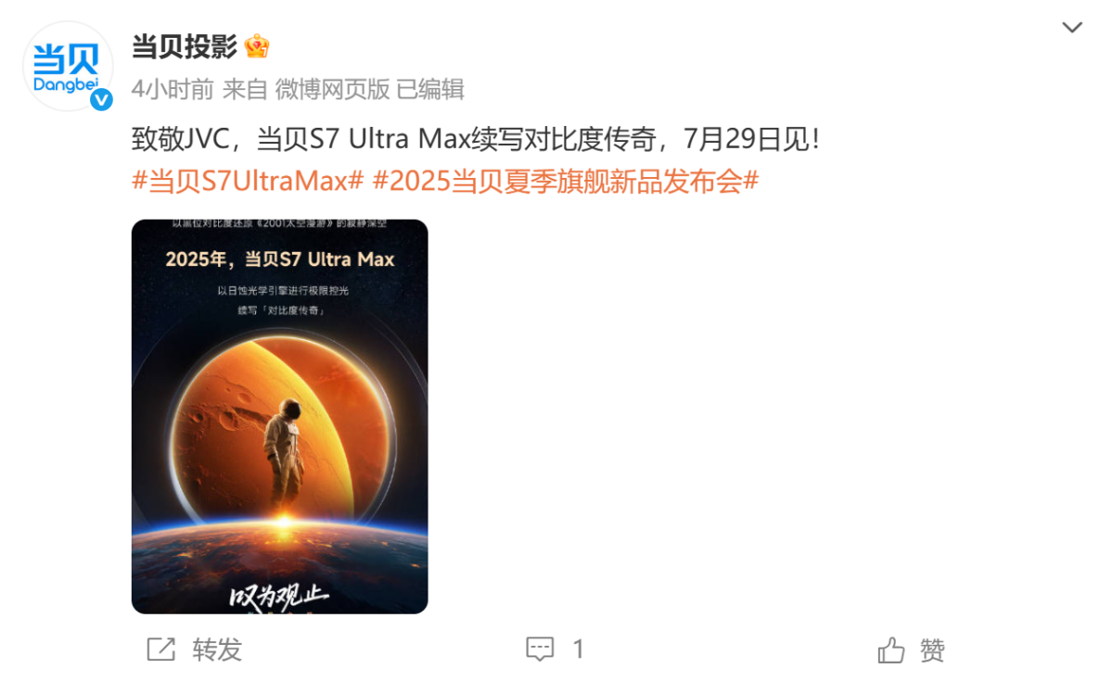
Task: Click the repost share arrow icon
Action: coord(160,649)
